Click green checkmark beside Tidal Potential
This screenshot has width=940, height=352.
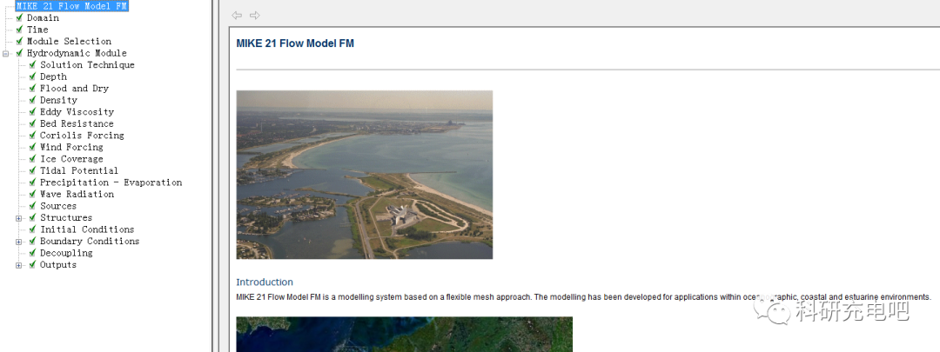tap(32, 170)
